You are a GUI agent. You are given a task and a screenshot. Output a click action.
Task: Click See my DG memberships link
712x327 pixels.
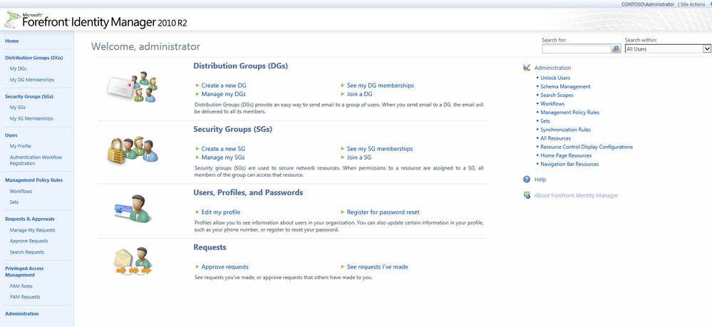click(380, 85)
